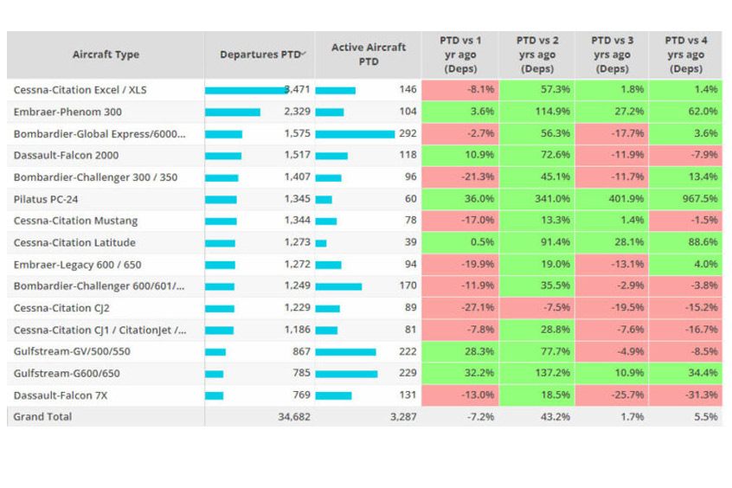732x488 pixels.
Task: Click the 341.0% cell for Pilatus PC-24
Action: 536,199
